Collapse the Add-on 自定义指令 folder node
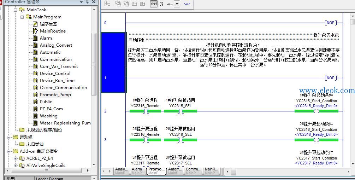Screen dimensions: 355x180 [x=8, y=151]
